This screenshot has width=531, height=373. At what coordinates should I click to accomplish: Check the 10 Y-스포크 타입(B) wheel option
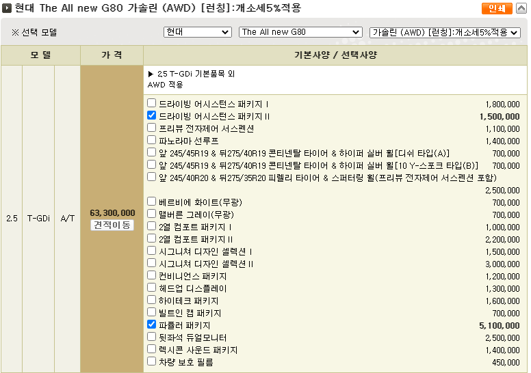(151, 165)
